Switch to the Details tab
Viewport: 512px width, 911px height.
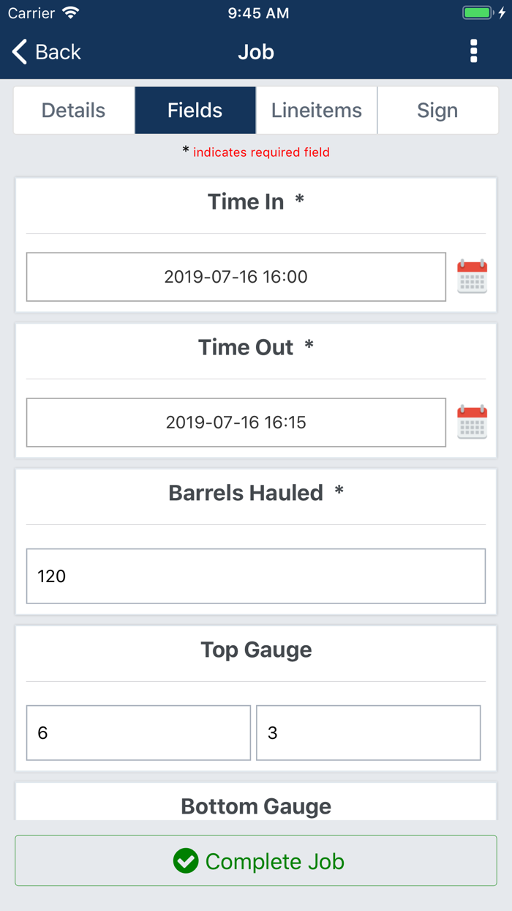coord(72,110)
